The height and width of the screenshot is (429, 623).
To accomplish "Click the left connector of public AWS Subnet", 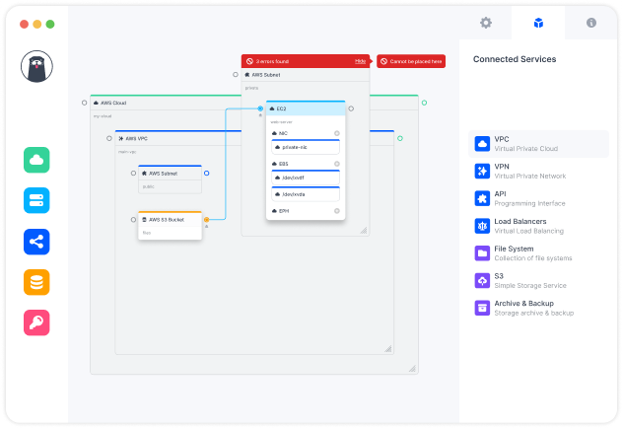I will (133, 173).
